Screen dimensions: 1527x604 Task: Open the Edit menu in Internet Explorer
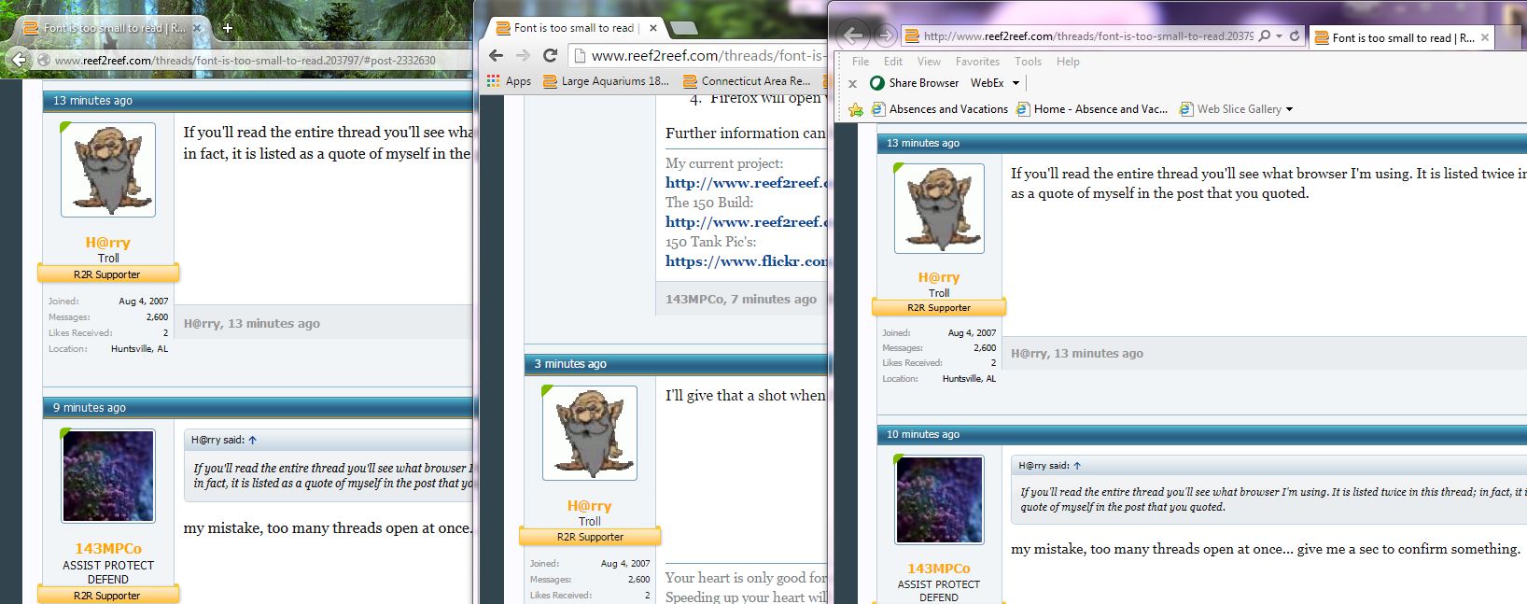(893, 62)
